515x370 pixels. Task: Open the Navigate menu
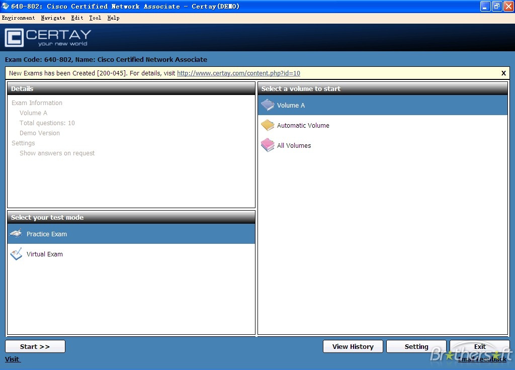pyautogui.click(x=53, y=18)
